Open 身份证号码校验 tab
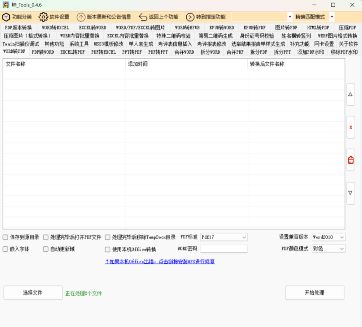The height and width of the screenshot is (327, 362). (257, 36)
